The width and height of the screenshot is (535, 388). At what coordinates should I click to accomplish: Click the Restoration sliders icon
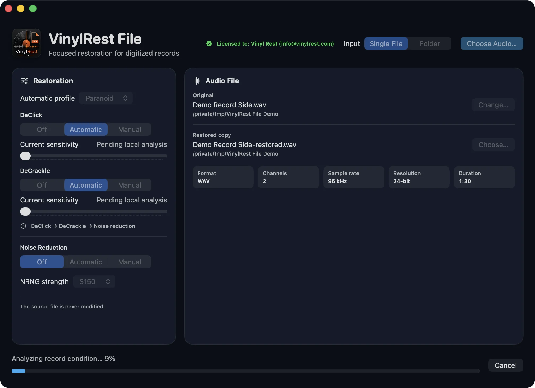(x=25, y=81)
